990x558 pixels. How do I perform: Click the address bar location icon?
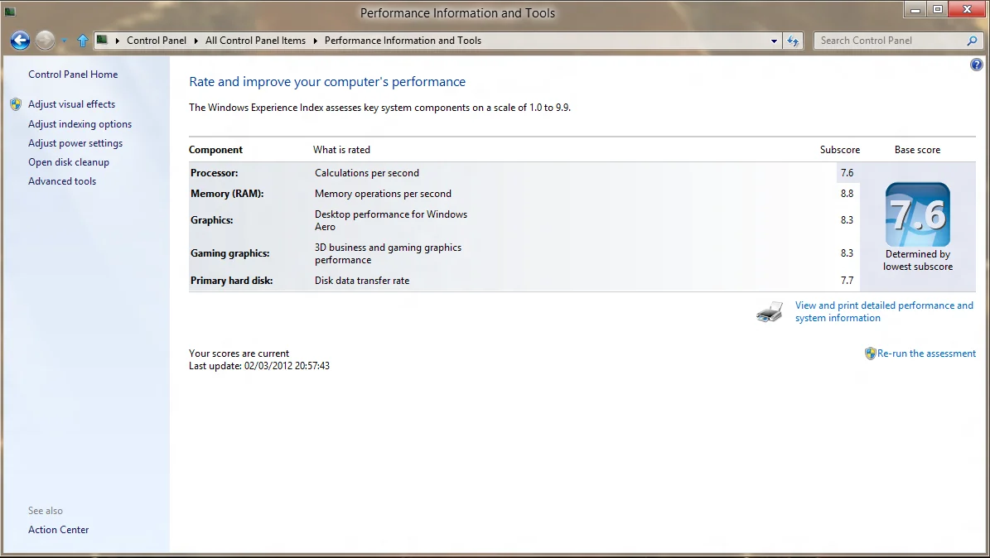tap(102, 40)
